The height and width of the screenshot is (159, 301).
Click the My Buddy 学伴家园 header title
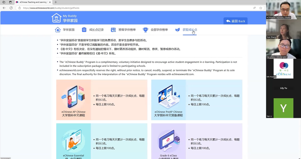point(70,18)
